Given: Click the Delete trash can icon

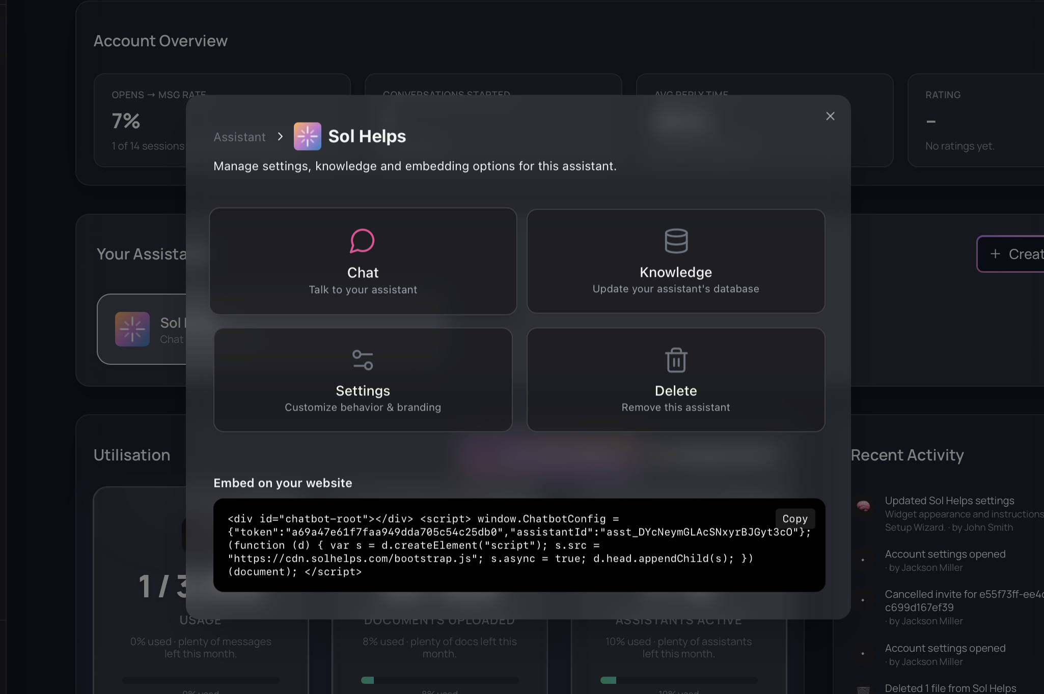Looking at the screenshot, I should pyautogui.click(x=676, y=360).
